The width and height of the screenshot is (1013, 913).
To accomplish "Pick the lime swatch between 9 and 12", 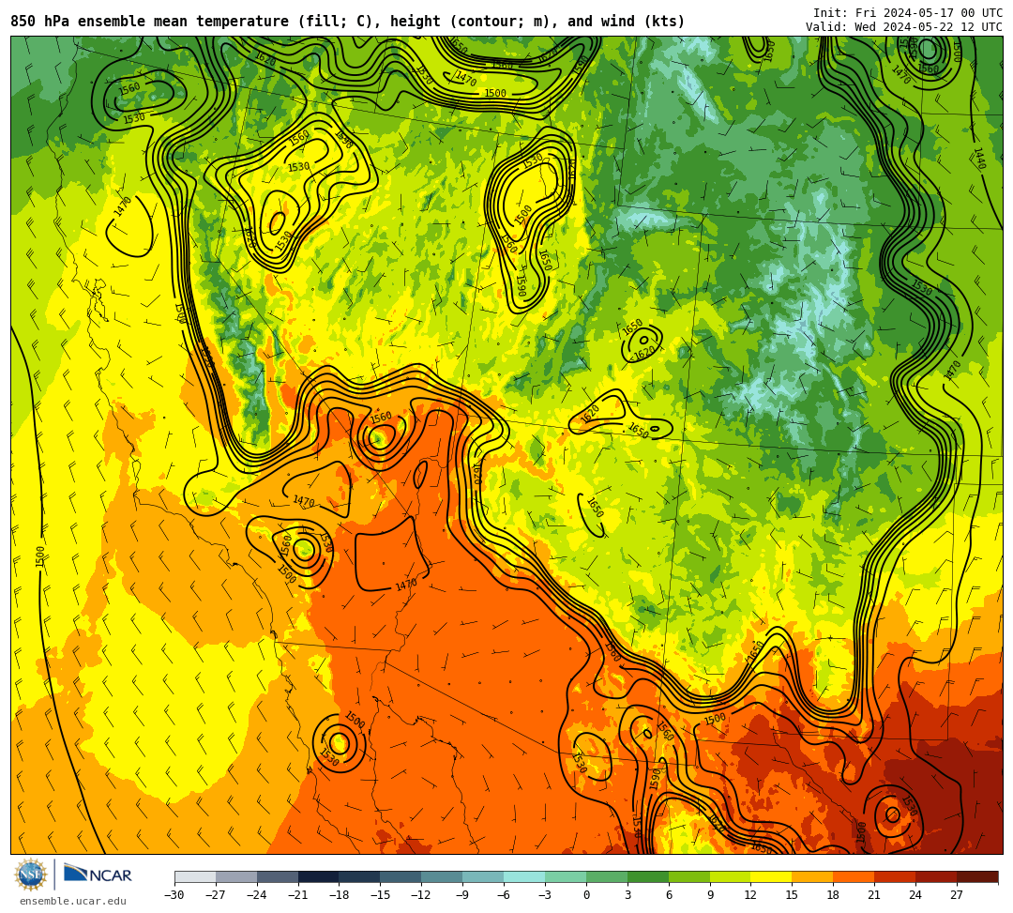I will pyautogui.click(x=730, y=876).
